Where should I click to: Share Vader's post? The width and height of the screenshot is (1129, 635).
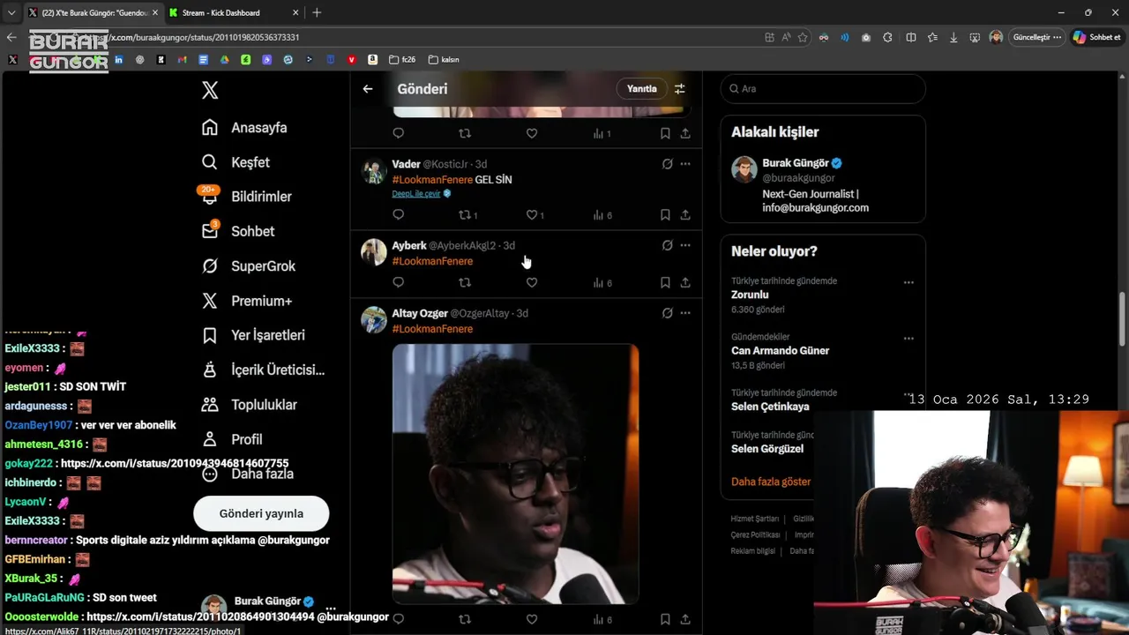(x=685, y=215)
